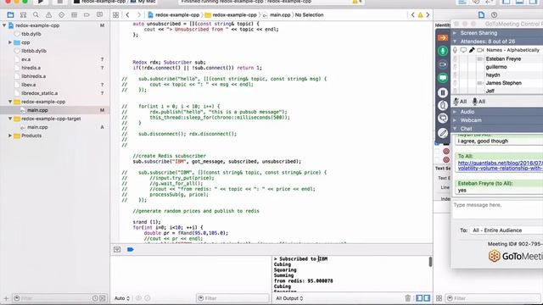Open the File inspector

[x=481, y=15]
